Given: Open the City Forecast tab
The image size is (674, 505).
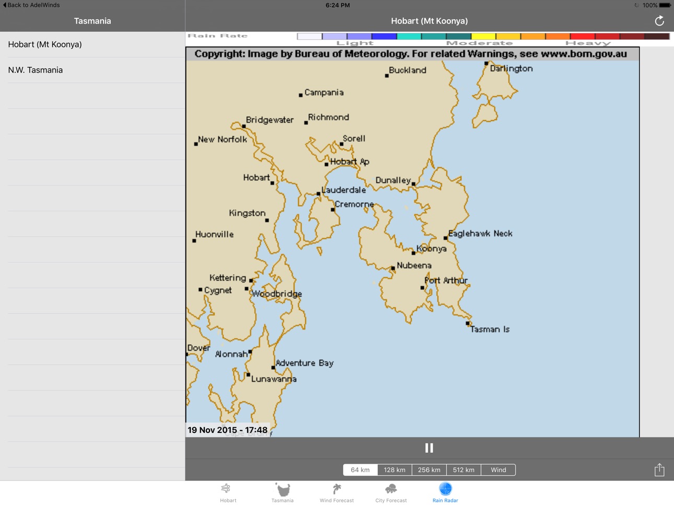Looking at the screenshot, I should pos(391,493).
